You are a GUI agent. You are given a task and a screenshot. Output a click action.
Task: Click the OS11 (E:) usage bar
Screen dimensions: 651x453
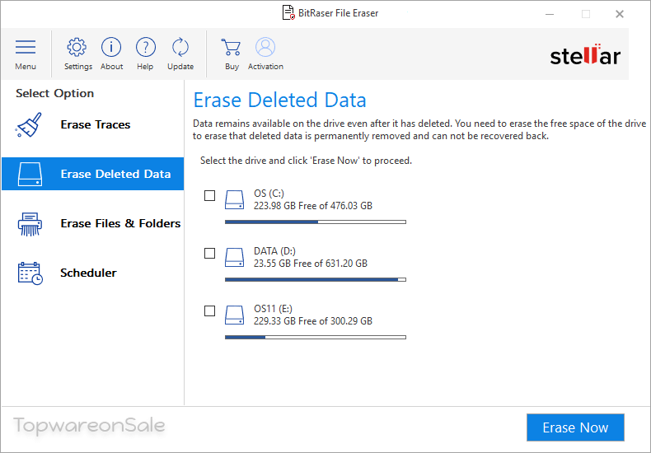316,337
